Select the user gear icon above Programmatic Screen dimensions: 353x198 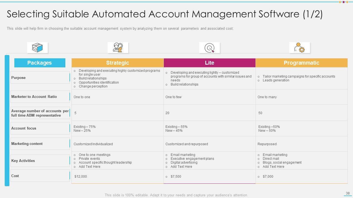(299, 48)
